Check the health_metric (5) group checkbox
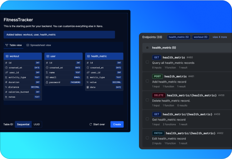 [x=147, y=48]
